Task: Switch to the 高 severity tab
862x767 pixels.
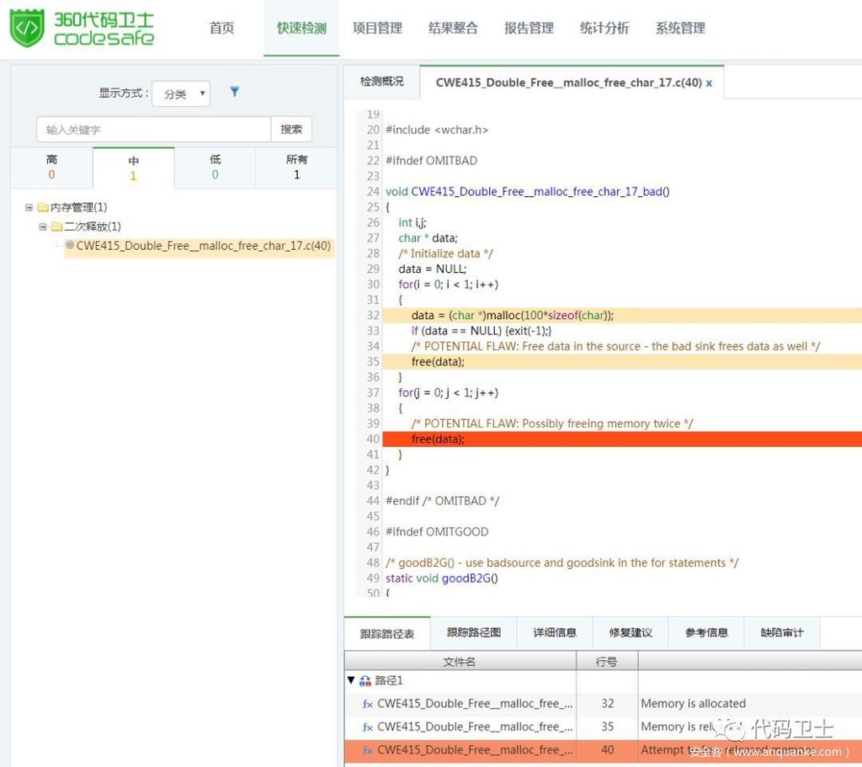Action: click(51, 167)
